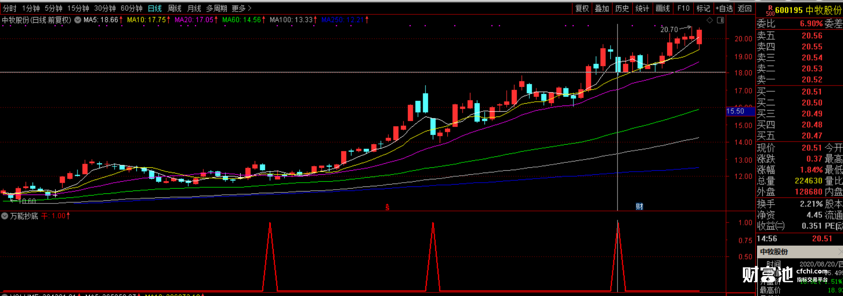The width and height of the screenshot is (843, 296).
Task: Open the 历史 history button
Action: pyautogui.click(x=622, y=8)
